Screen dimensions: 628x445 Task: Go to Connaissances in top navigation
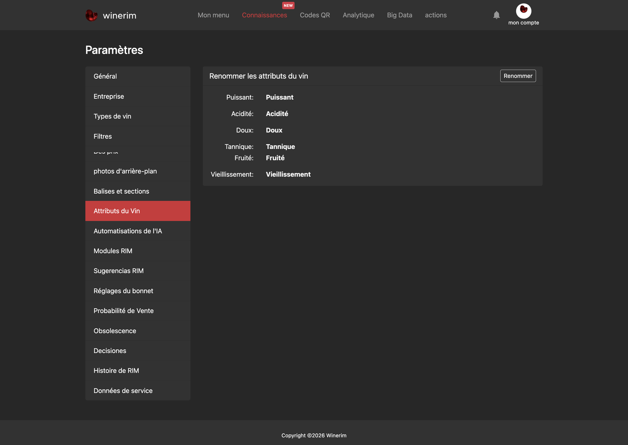point(265,15)
